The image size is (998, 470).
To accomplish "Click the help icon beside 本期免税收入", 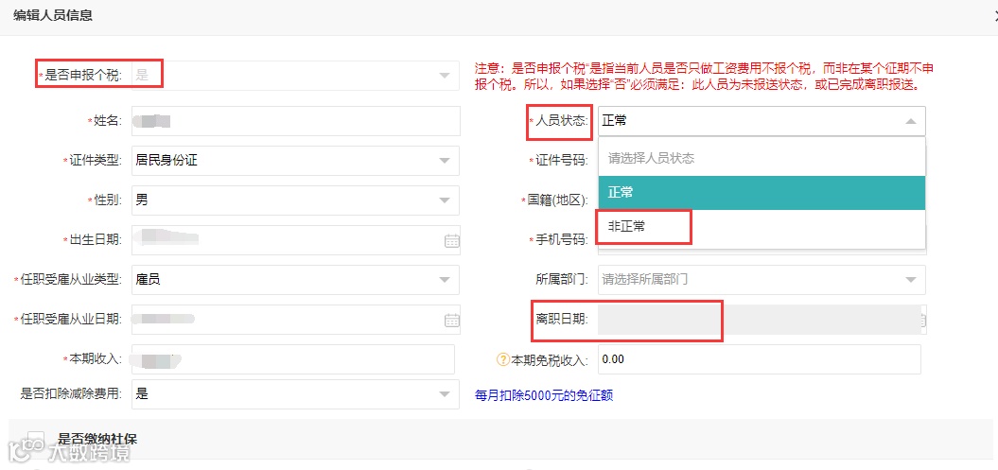I will (503, 359).
